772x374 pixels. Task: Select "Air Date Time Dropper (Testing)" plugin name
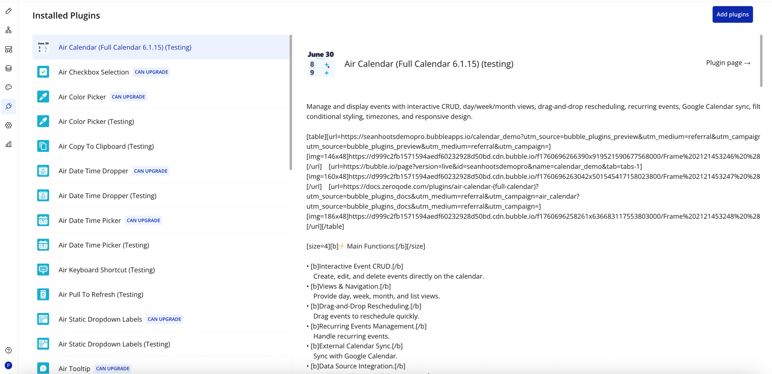click(107, 196)
